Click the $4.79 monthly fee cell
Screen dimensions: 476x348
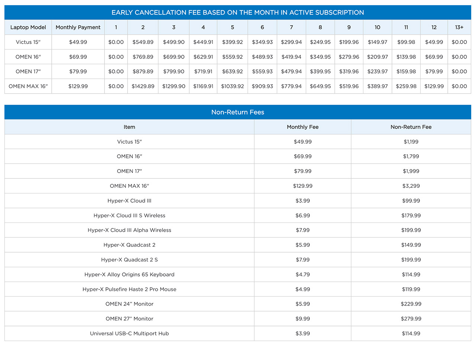pos(303,275)
